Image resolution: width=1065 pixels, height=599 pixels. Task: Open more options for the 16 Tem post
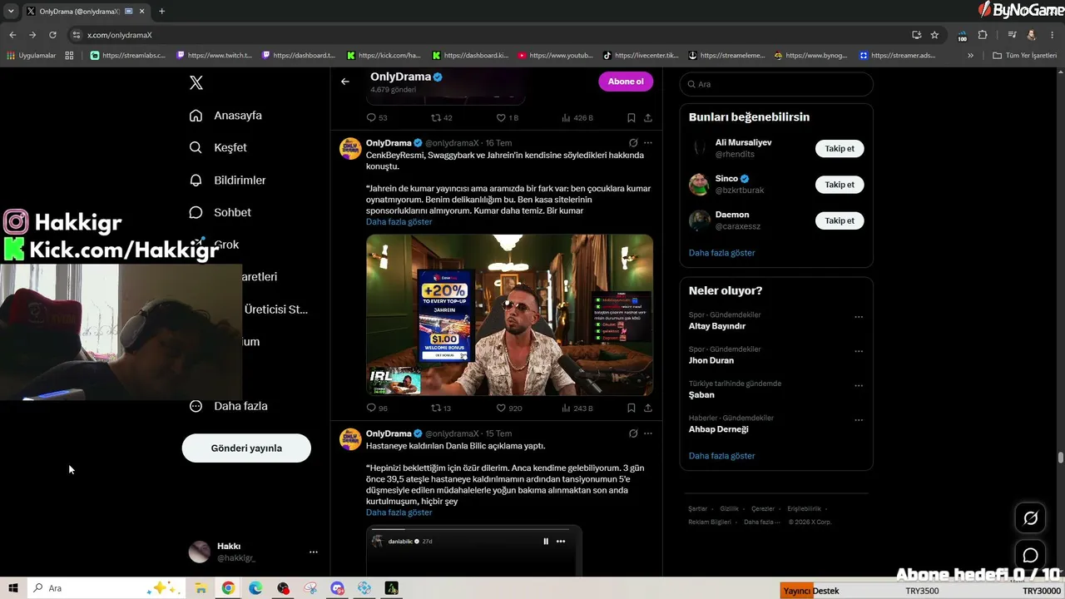click(x=648, y=143)
